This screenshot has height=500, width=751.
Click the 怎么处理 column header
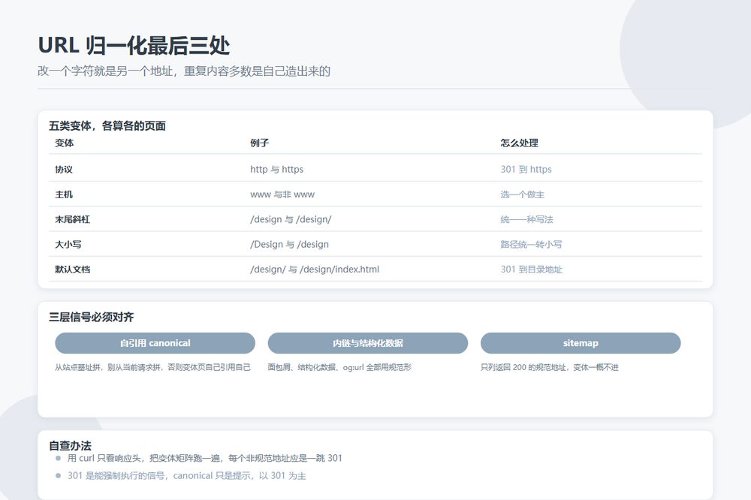coord(519,143)
